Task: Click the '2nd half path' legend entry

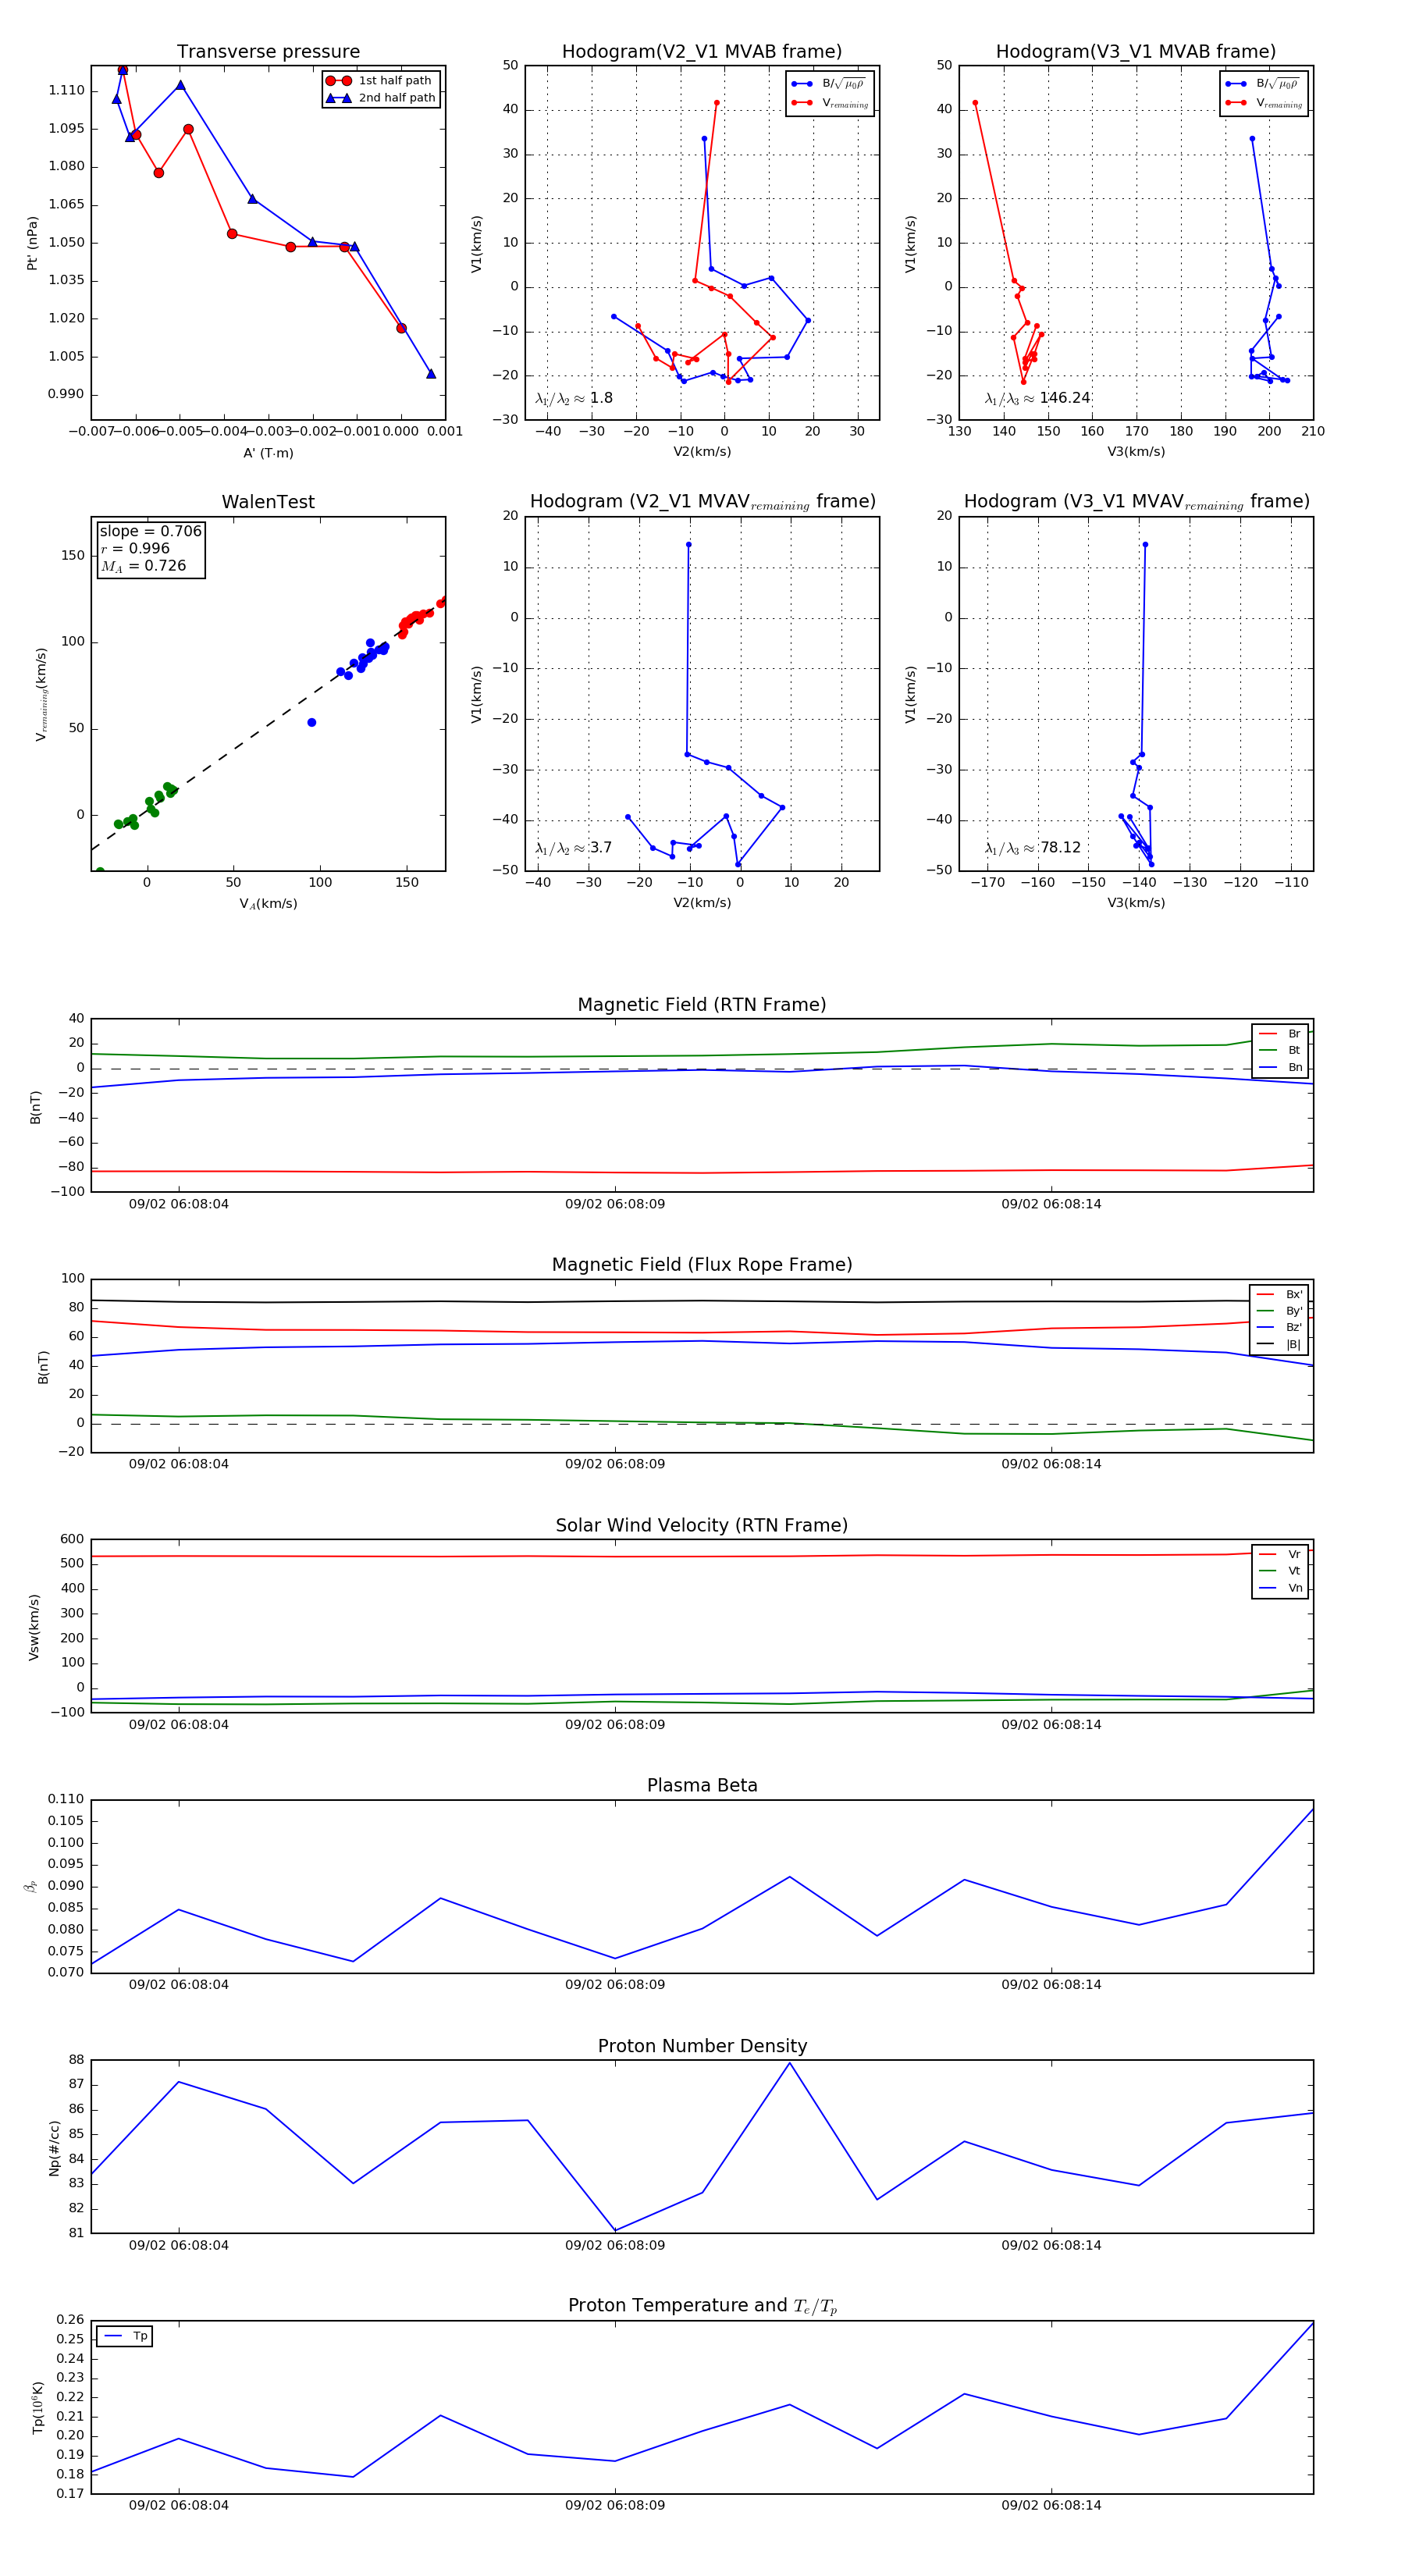Action: pyautogui.click(x=380, y=98)
